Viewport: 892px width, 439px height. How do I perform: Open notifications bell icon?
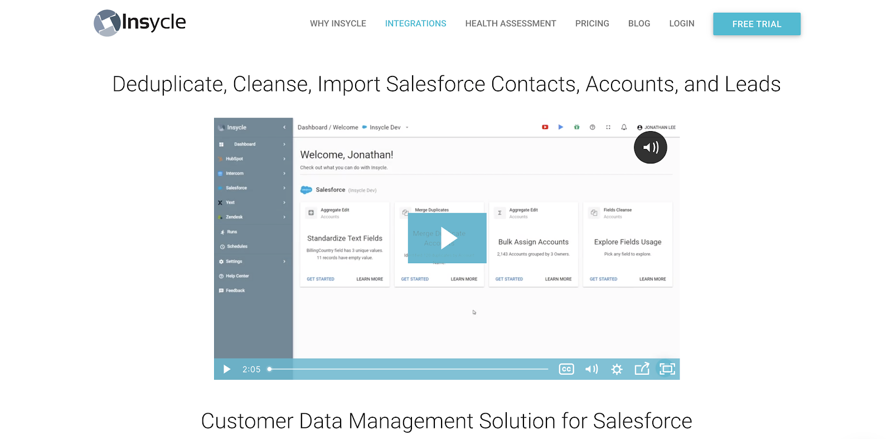coord(624,127)
